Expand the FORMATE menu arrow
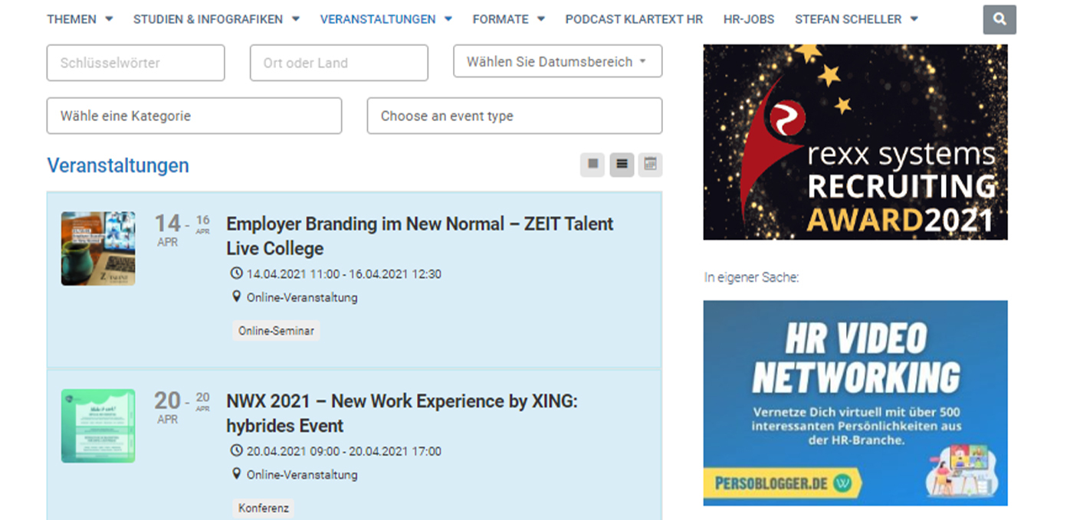Screen dimensions: 1070x520 (540, 19)
